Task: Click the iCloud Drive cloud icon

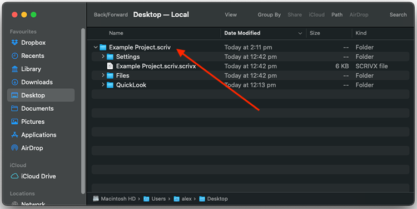Action: click(14, 176)
